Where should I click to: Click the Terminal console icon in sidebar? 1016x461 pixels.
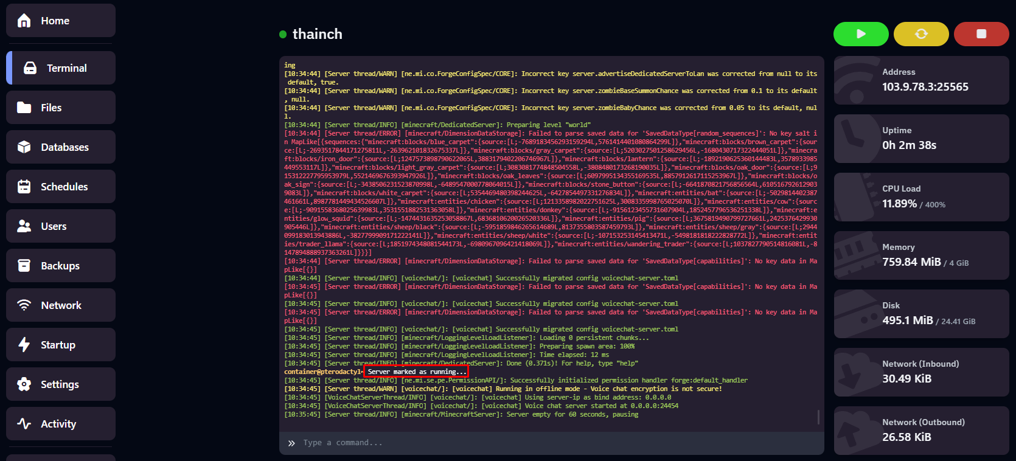[30, 68]
